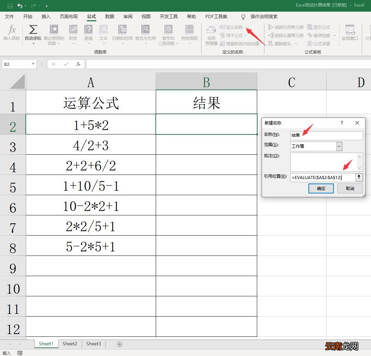The image size is (371, 356).
Task: Open the 其他函数 icon
Action: [x=189, y=29]
